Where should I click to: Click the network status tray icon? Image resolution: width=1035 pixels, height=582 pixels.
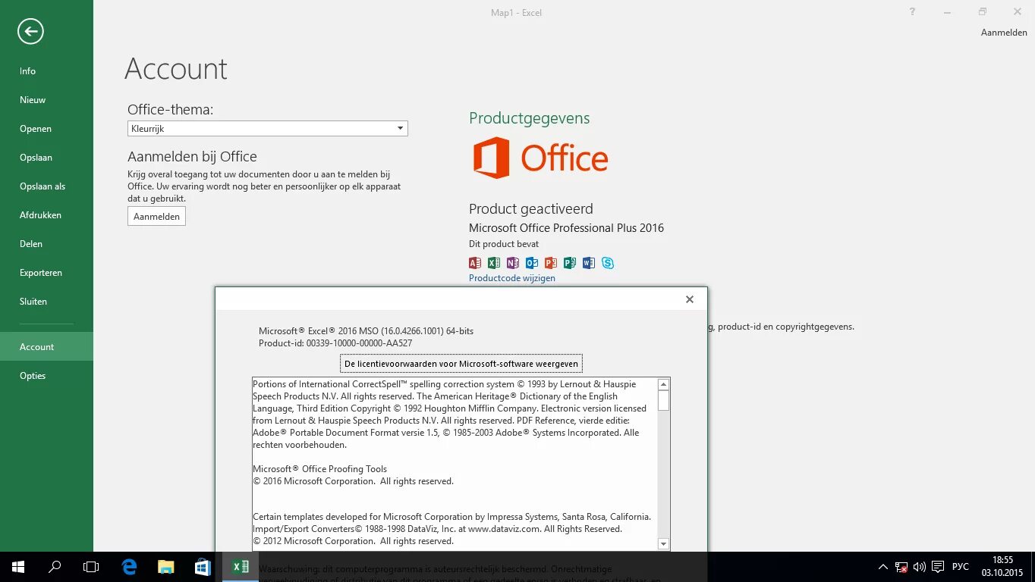901,567
